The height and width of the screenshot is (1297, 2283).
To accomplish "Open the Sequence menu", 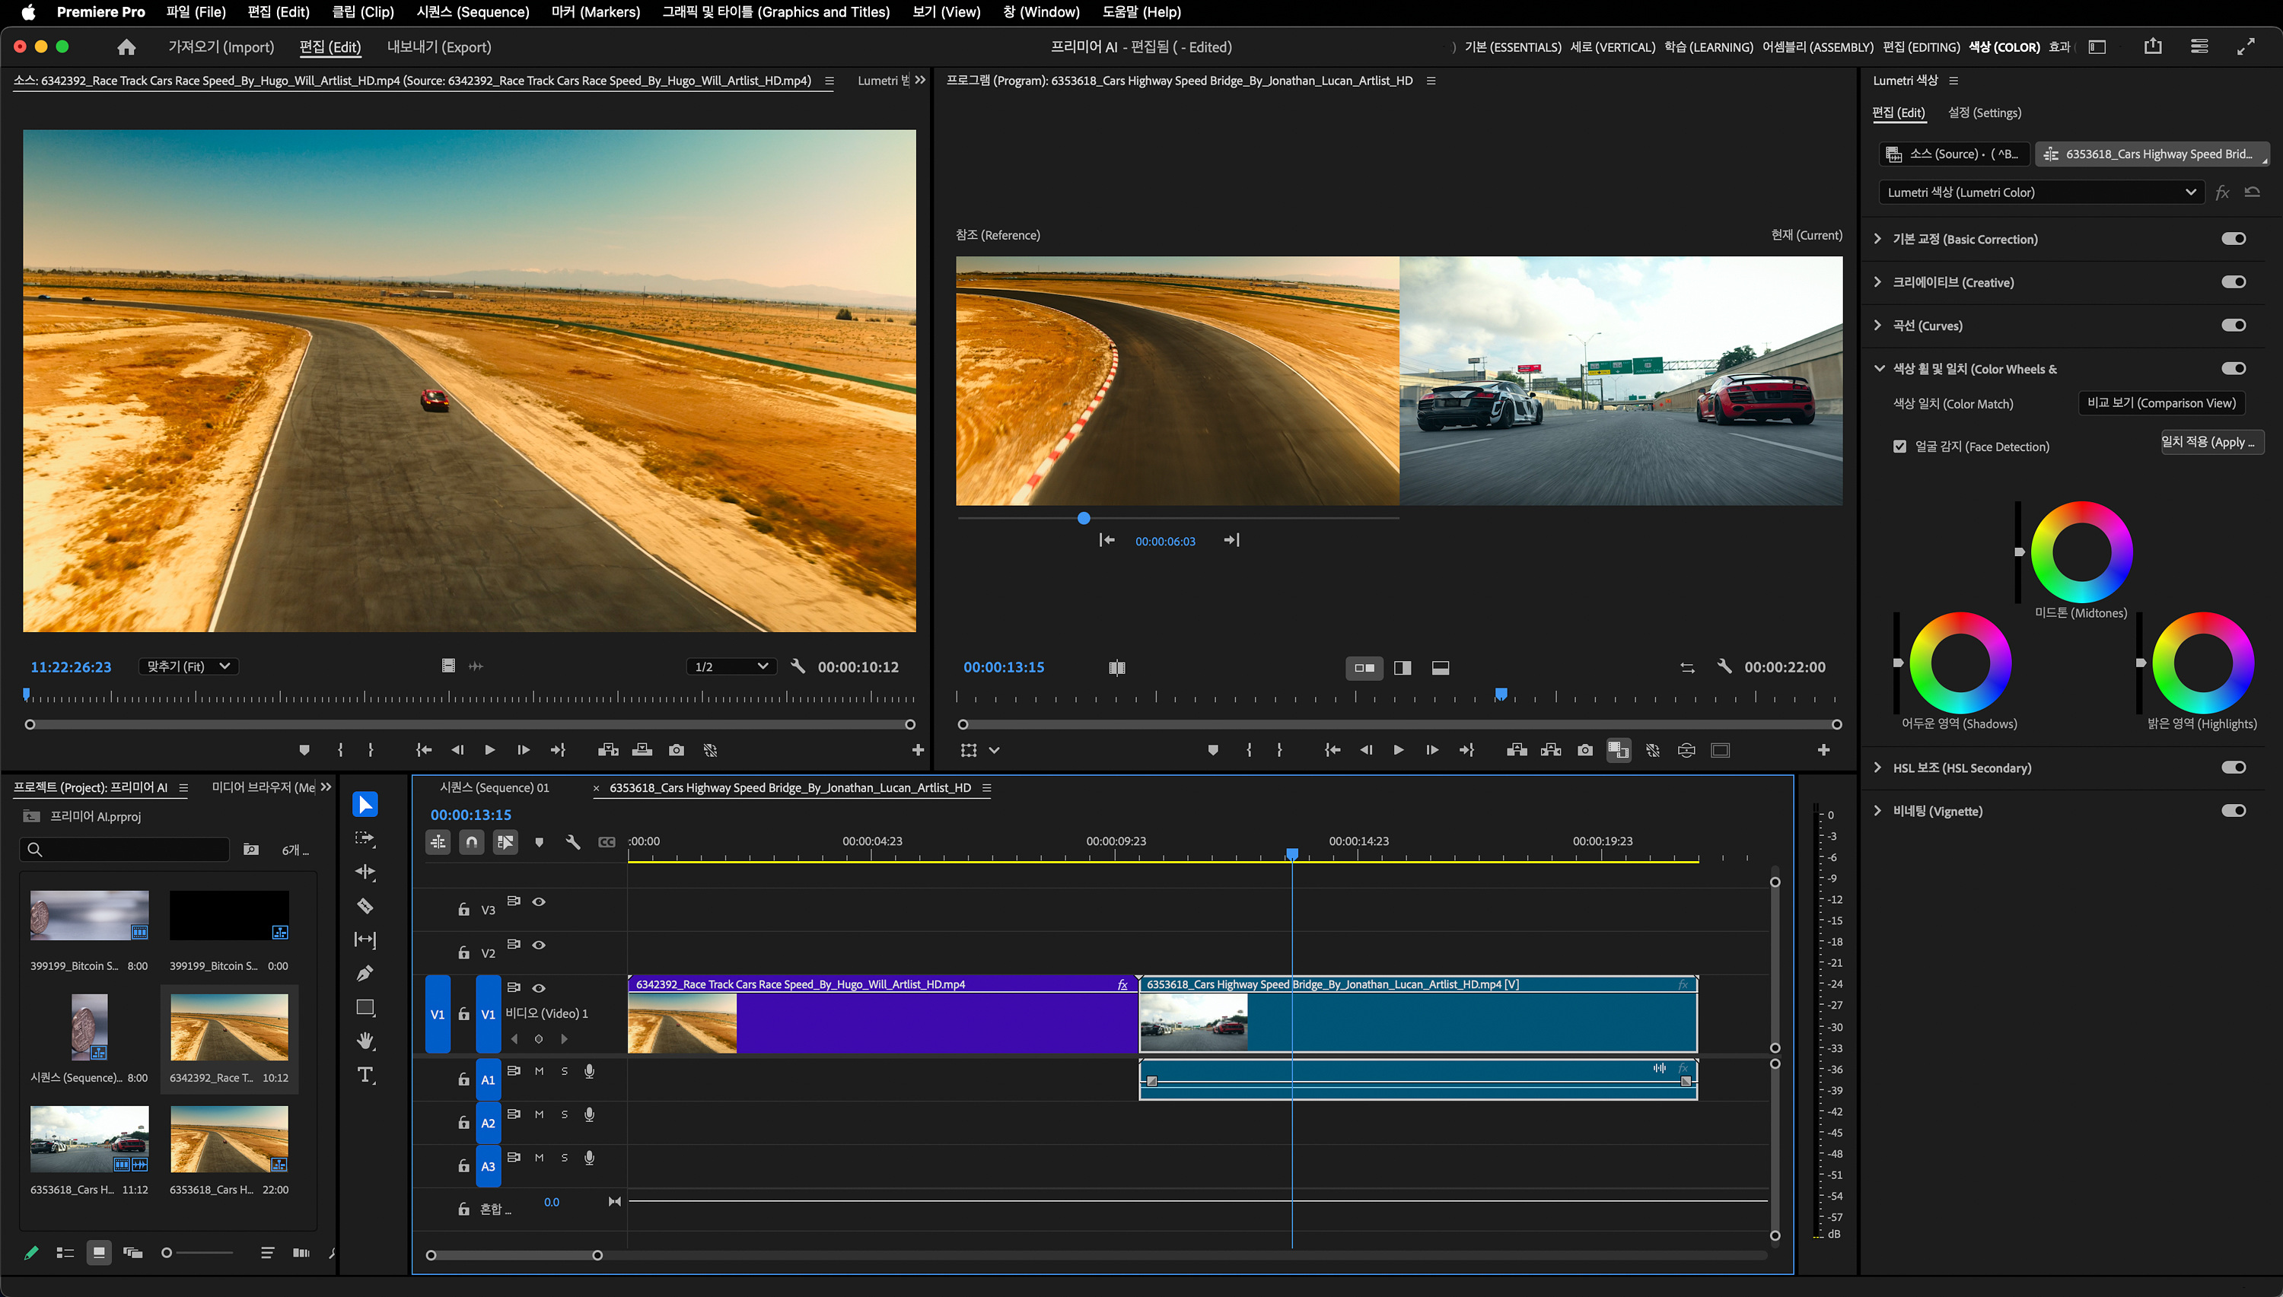I will (x=473, y=11).
